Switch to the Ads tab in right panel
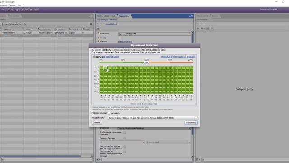The width and height of the screenshot is (289, 163). [202, 16]
